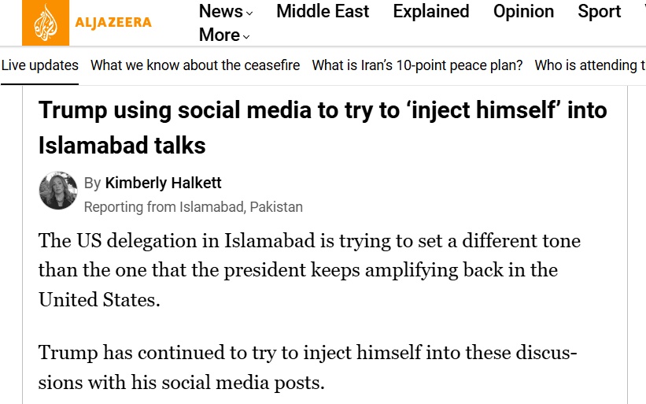Open 'What we know about the ceasefire'

[x=195, y=65]
